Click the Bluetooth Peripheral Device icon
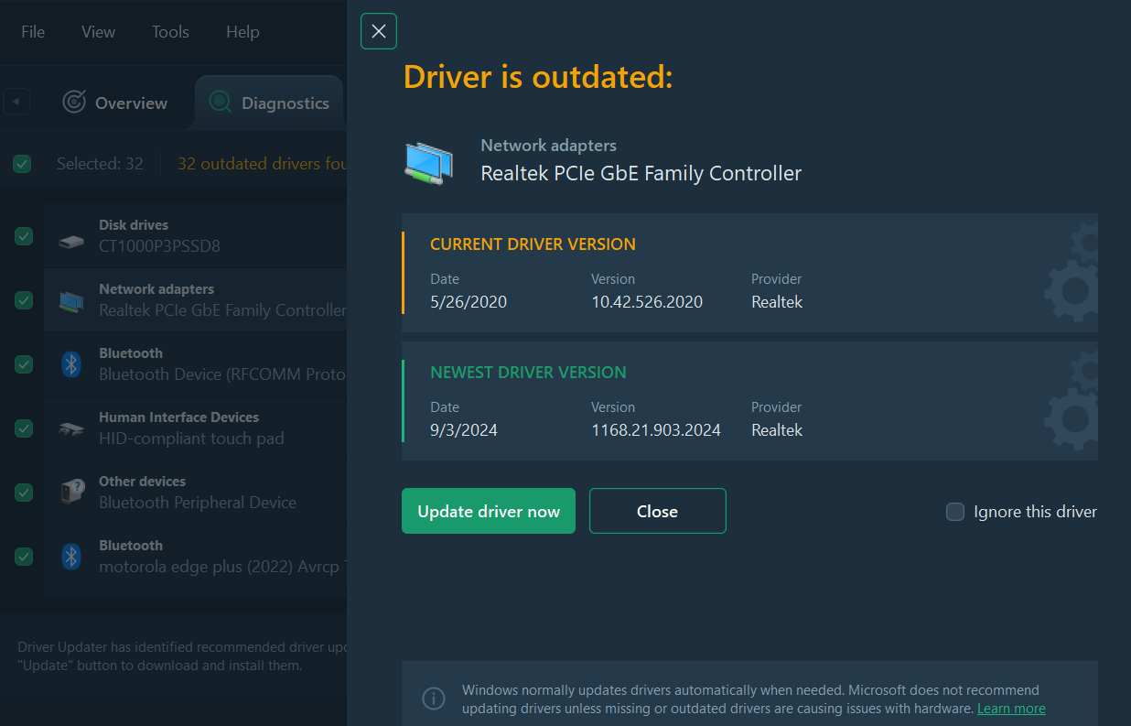Image resolution: width=1131 pixels, height=726 pixels. 71,493
